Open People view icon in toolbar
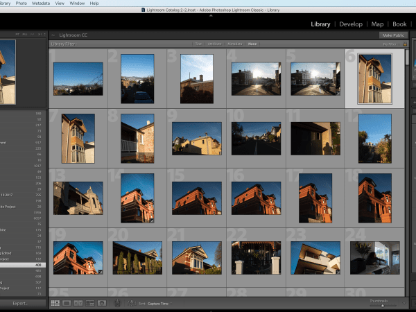Screen dimensions: 416x312 tap(101, 303)
